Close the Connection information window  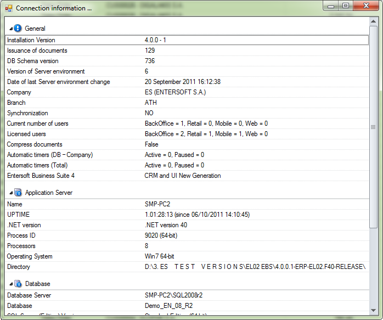click(366, 6)
